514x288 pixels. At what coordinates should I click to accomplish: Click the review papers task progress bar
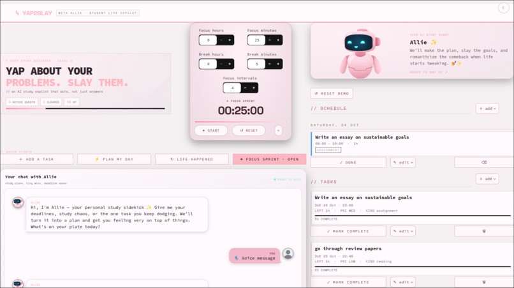tap(413, 267)
